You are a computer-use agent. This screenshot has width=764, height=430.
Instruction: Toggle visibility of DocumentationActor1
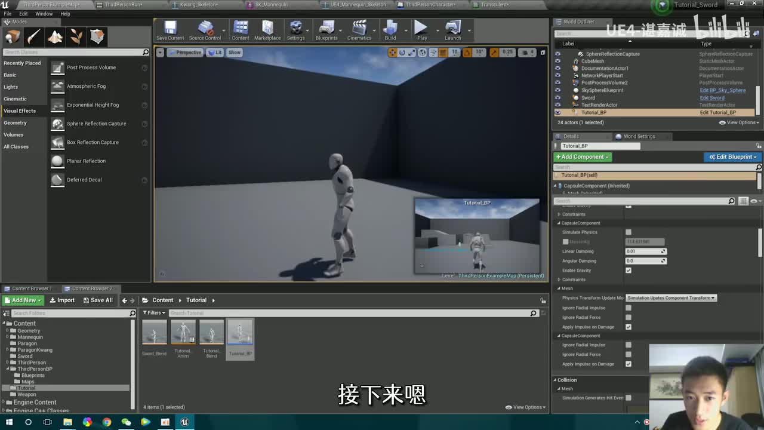point(558,68)
